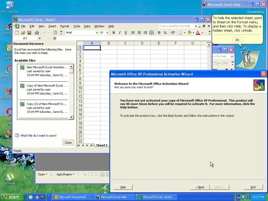Click the Undo arrow icon in Excel
The width and height of the screenshot is (268, 201).
click(44, 33)
